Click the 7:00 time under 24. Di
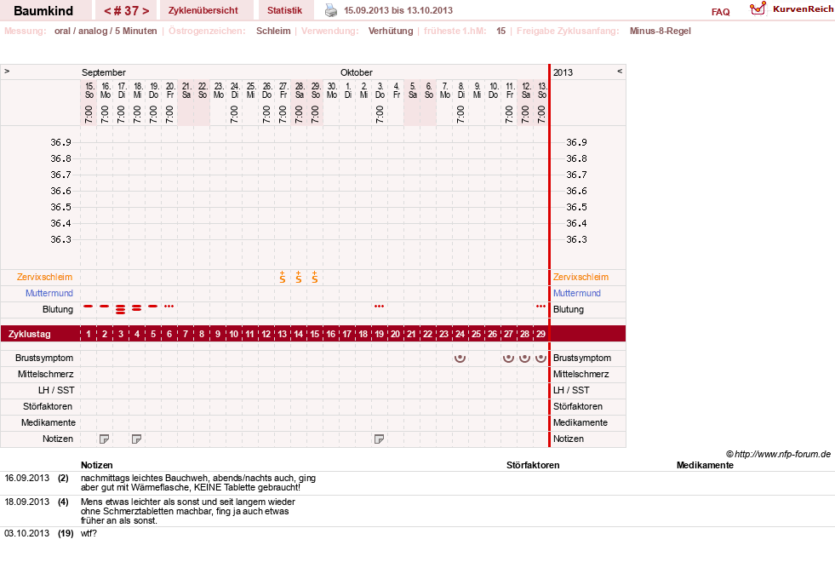Screen dimensions: 835x568 (x=234, y=114)
